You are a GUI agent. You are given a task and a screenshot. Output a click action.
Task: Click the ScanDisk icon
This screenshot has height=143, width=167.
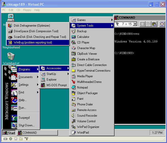pyautogui.click(x=10, y=37)
